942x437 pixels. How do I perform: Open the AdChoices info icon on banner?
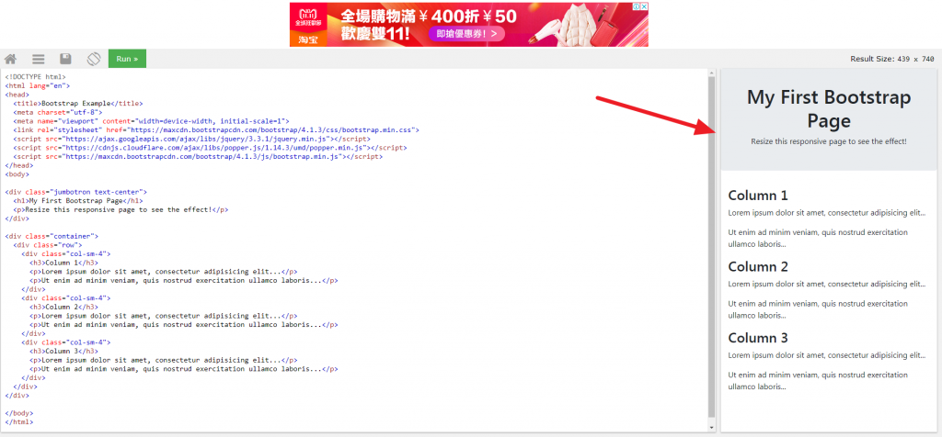[x=637, y=6]
